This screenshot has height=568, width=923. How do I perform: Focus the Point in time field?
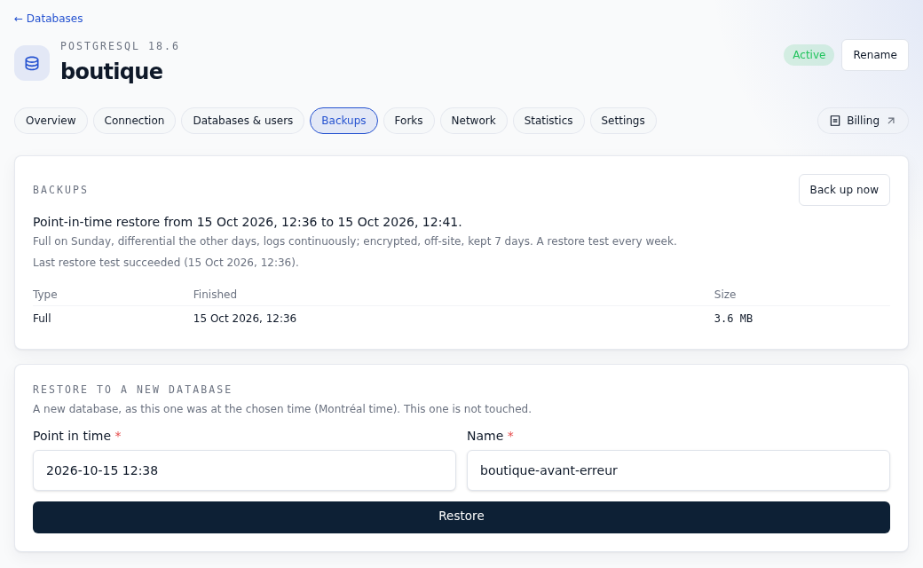[244, 470]
